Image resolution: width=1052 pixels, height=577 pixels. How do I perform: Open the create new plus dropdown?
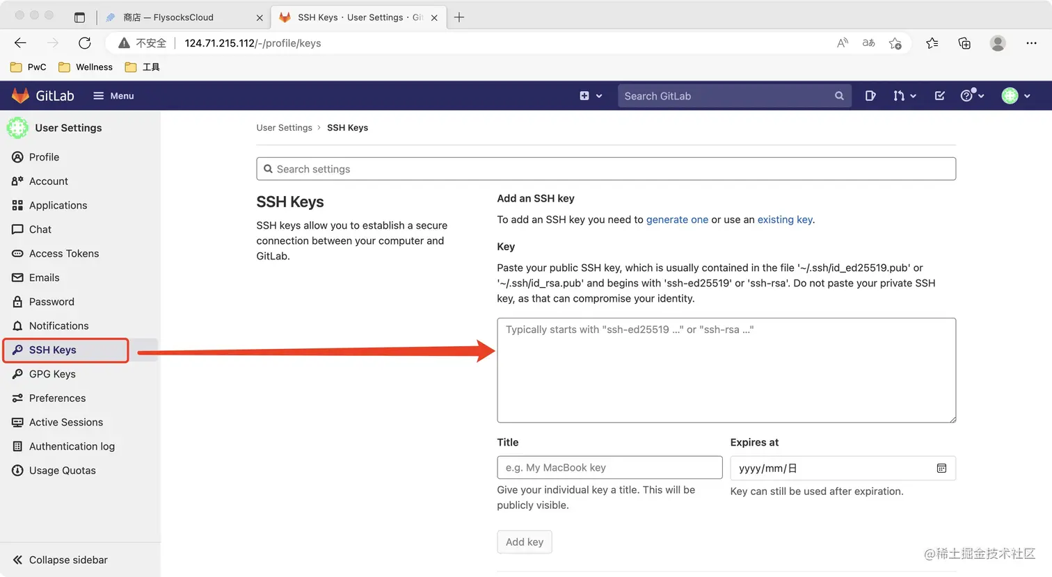pyautogui.click(x=591, y=96)
